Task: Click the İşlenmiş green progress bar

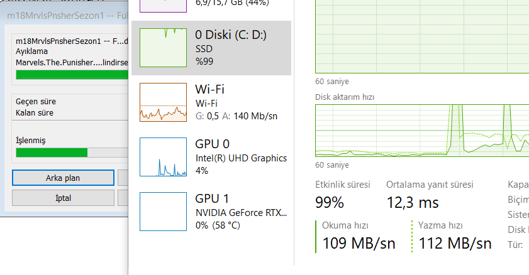Action: (52, 153)
